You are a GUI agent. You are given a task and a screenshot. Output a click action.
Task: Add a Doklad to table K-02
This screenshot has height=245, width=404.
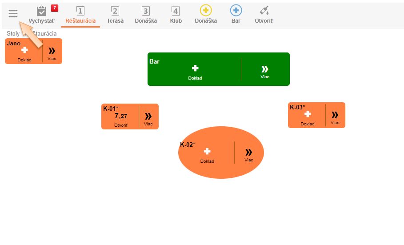[x=207, y=154]
